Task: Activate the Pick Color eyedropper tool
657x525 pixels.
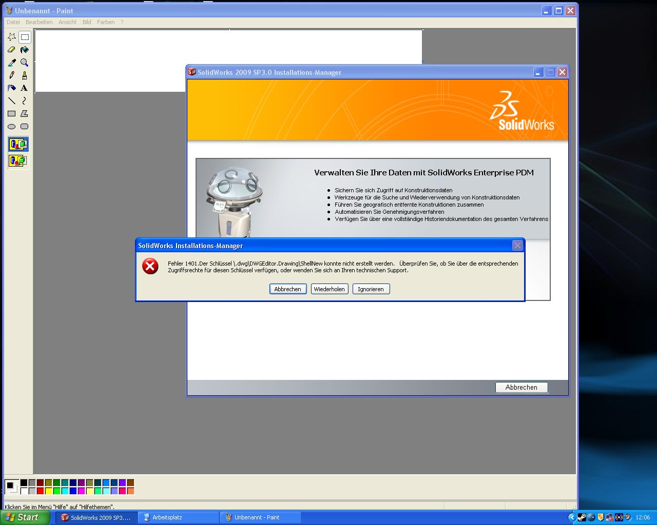Action: pos(12,63)
